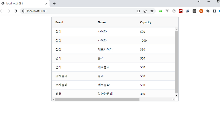Sort by the Brand column header
The width and height of the screenshot is (220, 118).
point(59,22)
